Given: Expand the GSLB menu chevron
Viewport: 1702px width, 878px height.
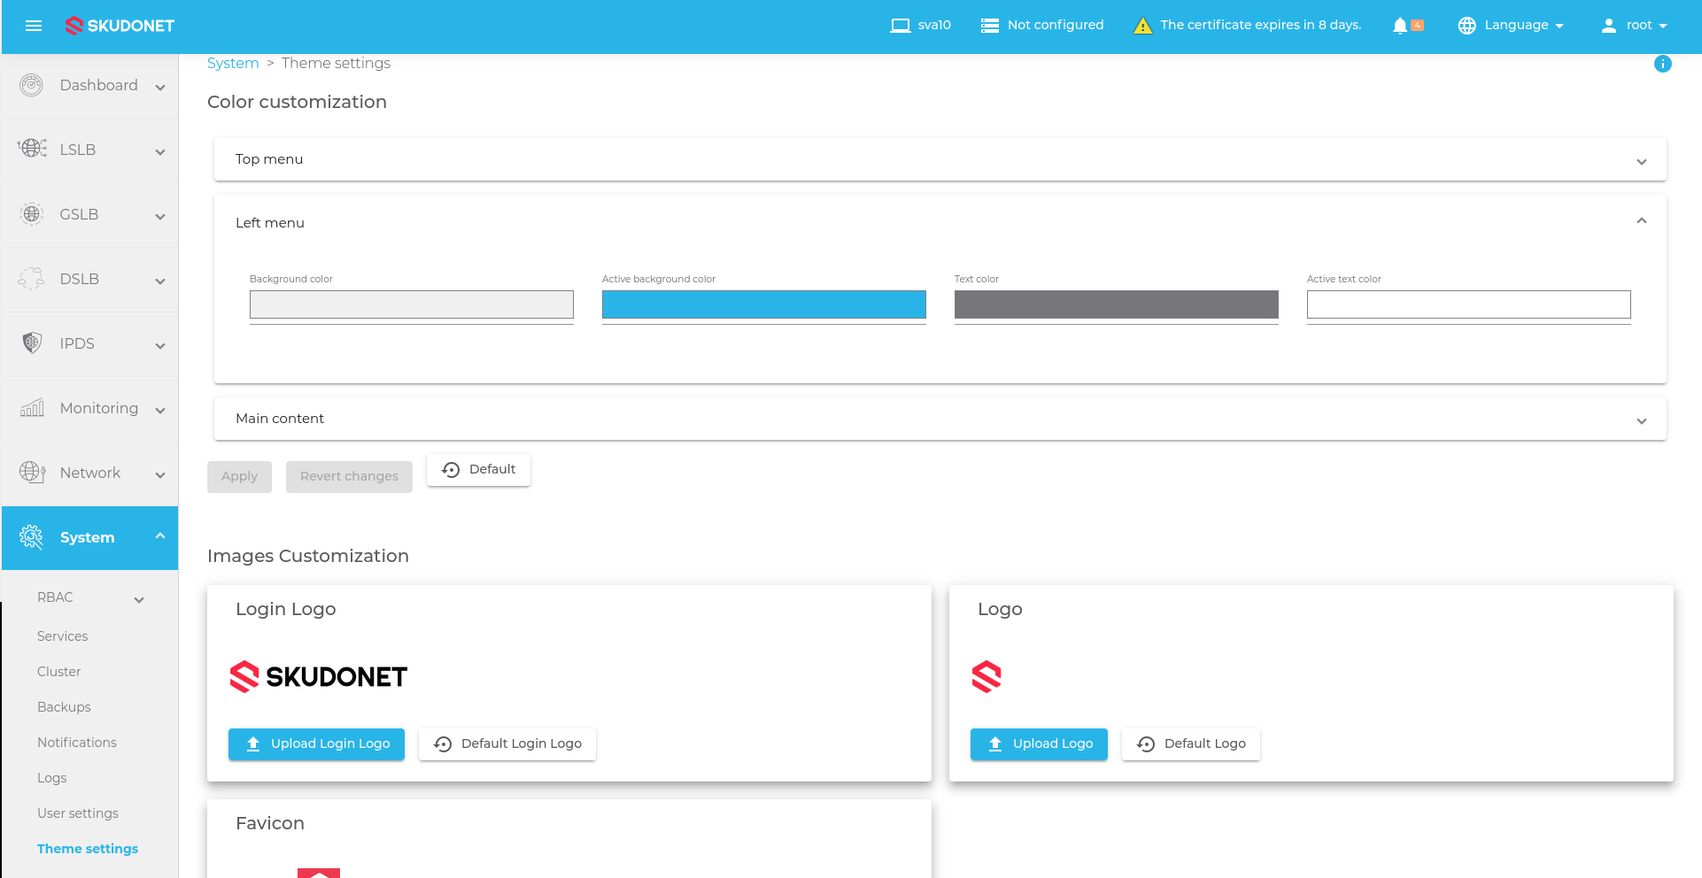Looking at the screenshot, I should pos(160,216).
